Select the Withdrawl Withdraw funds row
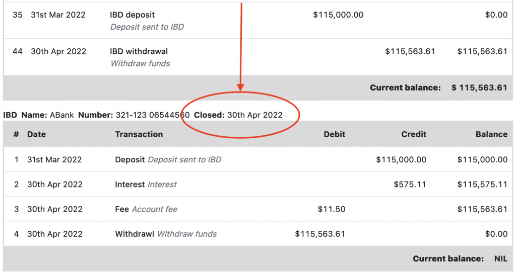The height and width of the screenshot is (275, 516). click(166, 234)
